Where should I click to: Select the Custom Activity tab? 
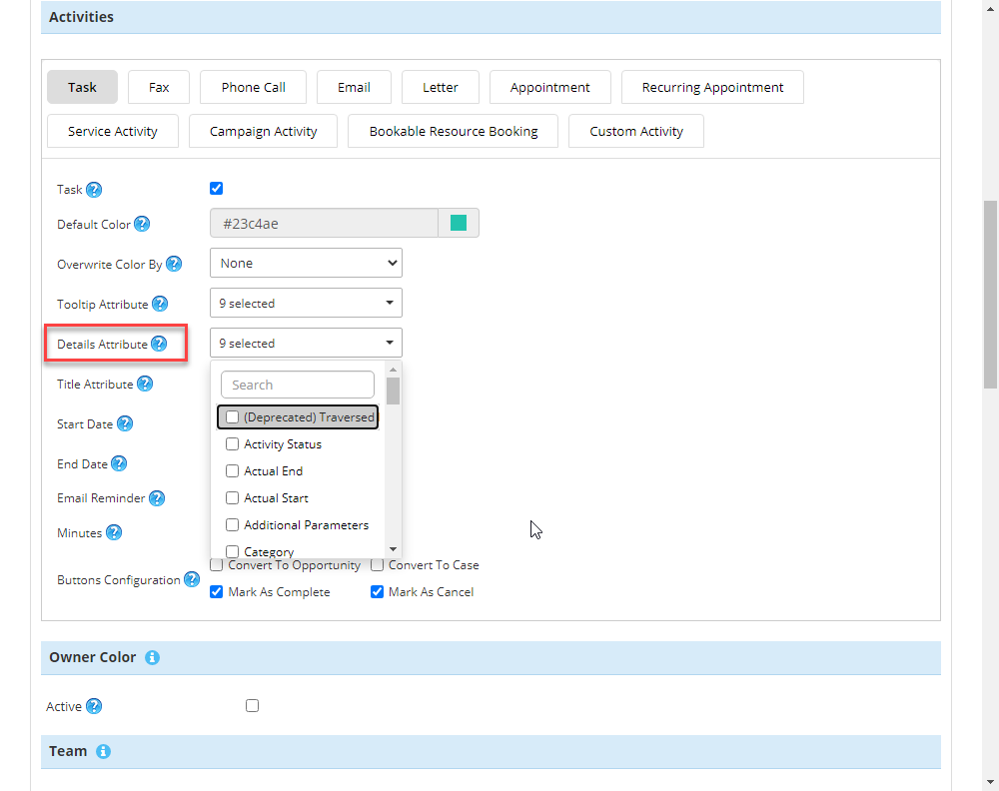[636, 131]
